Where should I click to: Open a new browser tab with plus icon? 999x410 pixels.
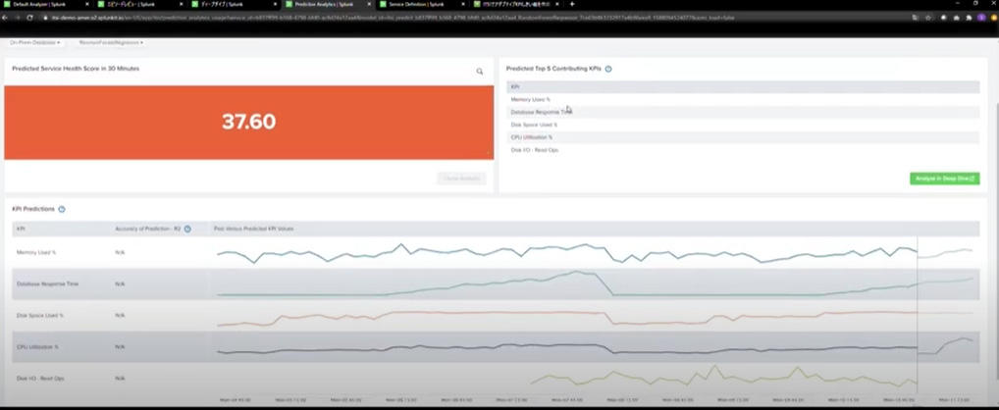(x=572, y=4)
